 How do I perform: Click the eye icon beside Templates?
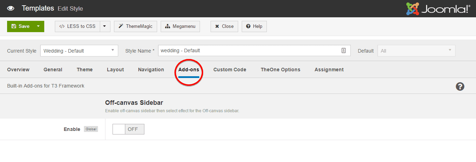click(x=11, y=8)
